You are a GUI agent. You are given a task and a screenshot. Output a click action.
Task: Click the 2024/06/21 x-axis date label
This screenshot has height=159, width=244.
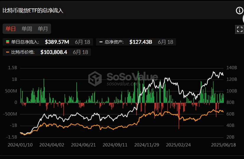point(83,145)
